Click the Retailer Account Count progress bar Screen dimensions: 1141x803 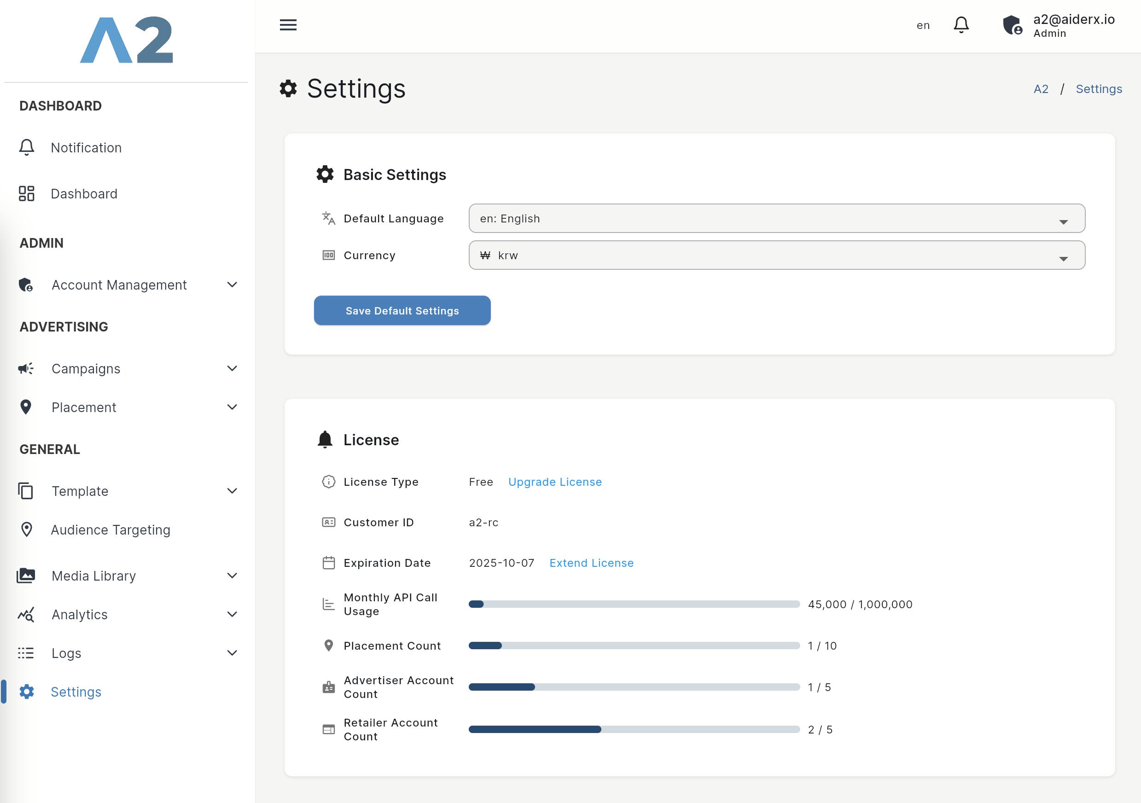click(634, 729)
